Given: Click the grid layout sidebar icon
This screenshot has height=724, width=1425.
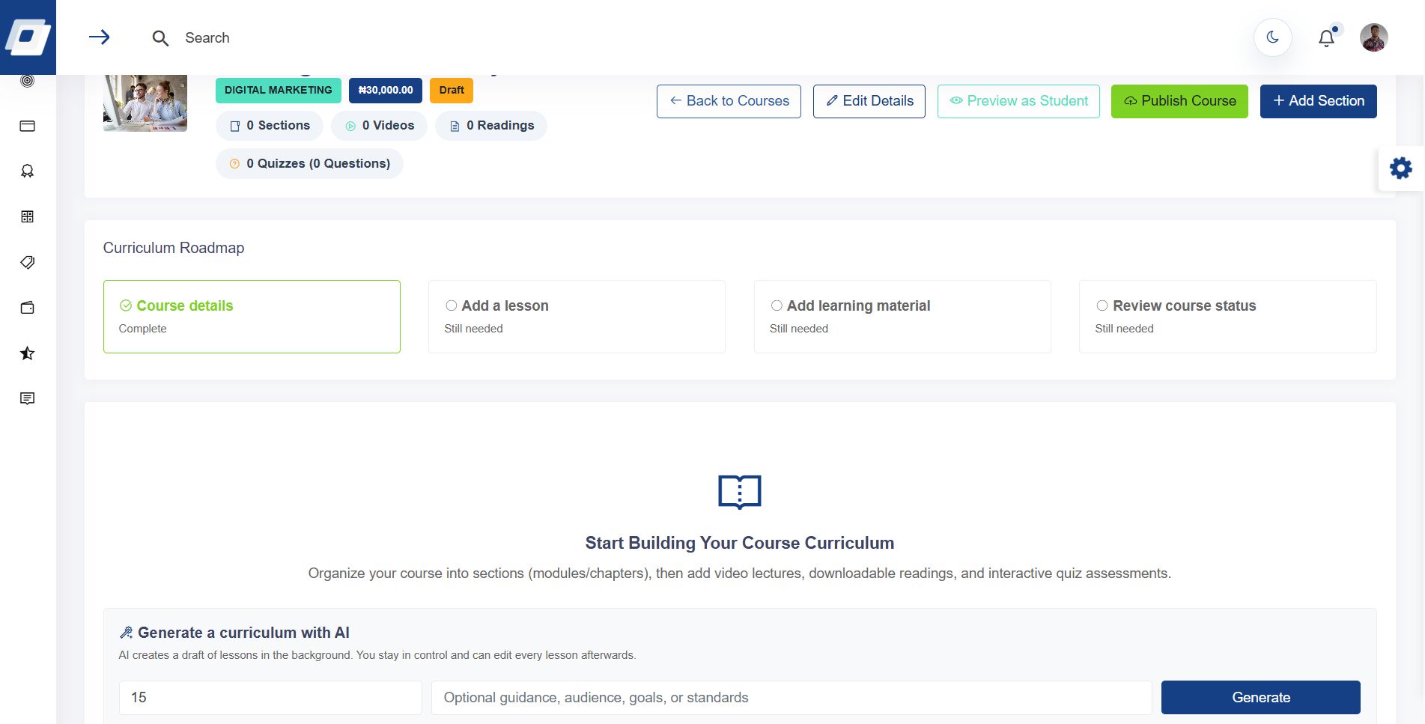Looking at the screenshot, I should (28, 216).
